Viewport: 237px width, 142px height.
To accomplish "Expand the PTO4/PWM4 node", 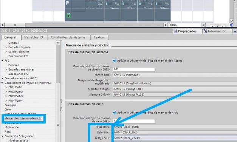I will pyautogui.click(x=6, y=100).
